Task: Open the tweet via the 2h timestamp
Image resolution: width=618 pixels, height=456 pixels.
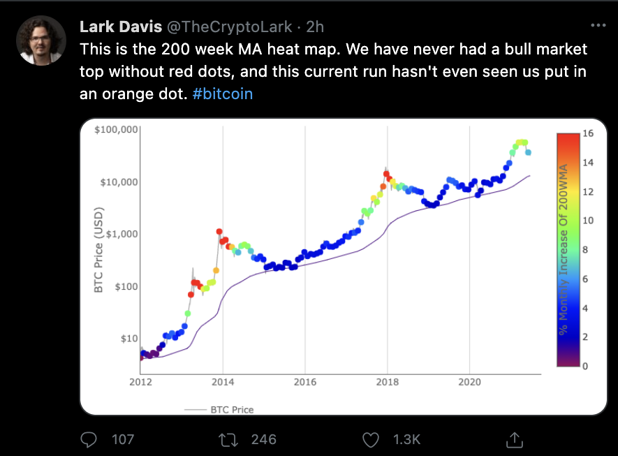Action: [315, 27]
